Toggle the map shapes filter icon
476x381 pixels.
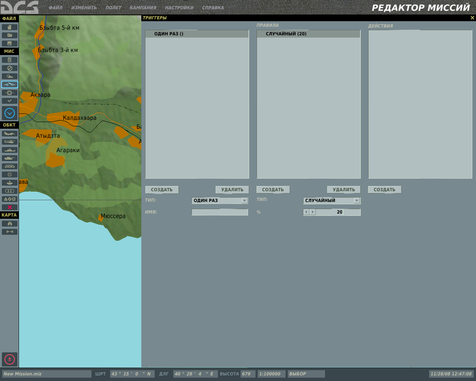pos(10,199)
